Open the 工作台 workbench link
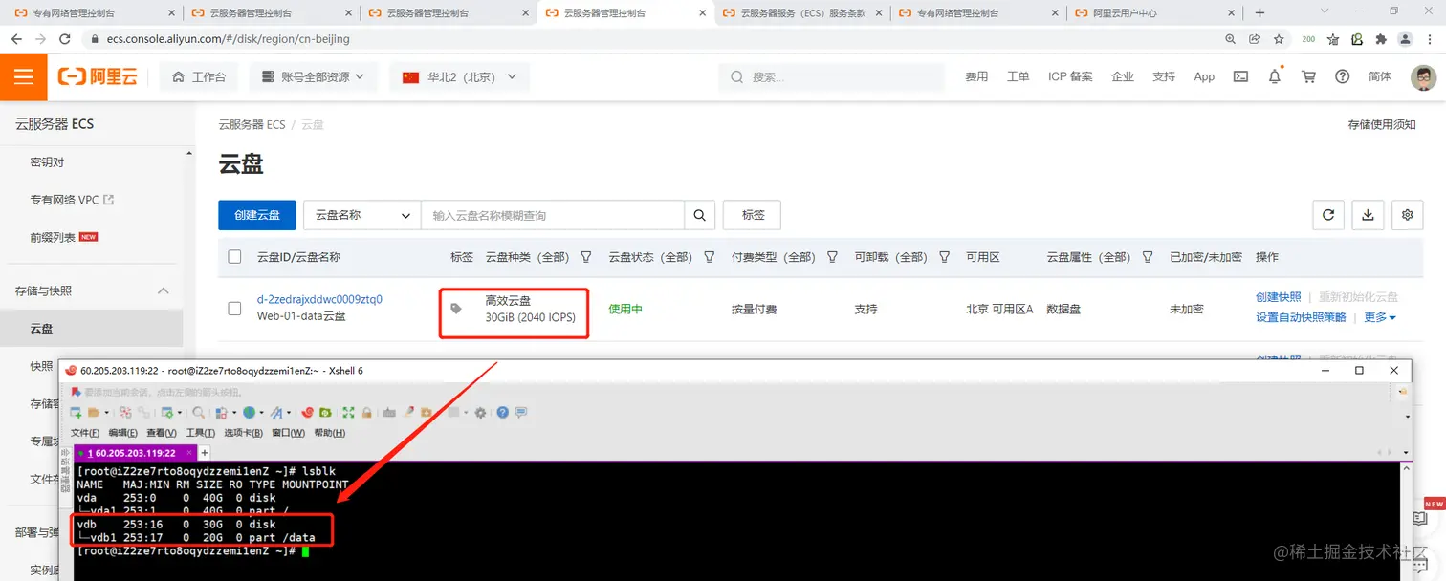 click(199, 77)
